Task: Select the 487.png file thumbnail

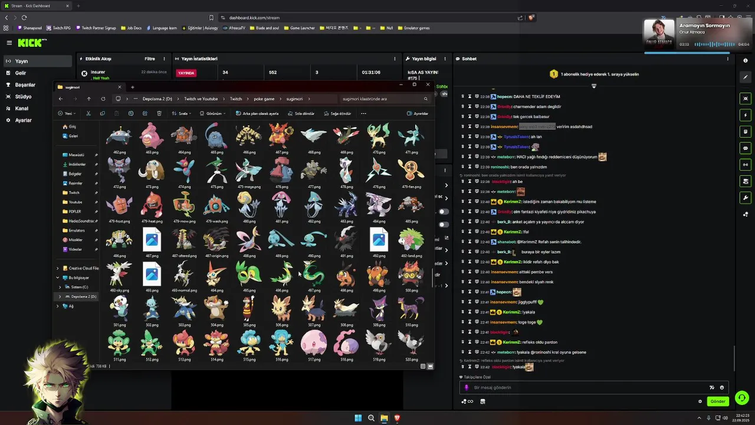Action: [x=152, y=241]
